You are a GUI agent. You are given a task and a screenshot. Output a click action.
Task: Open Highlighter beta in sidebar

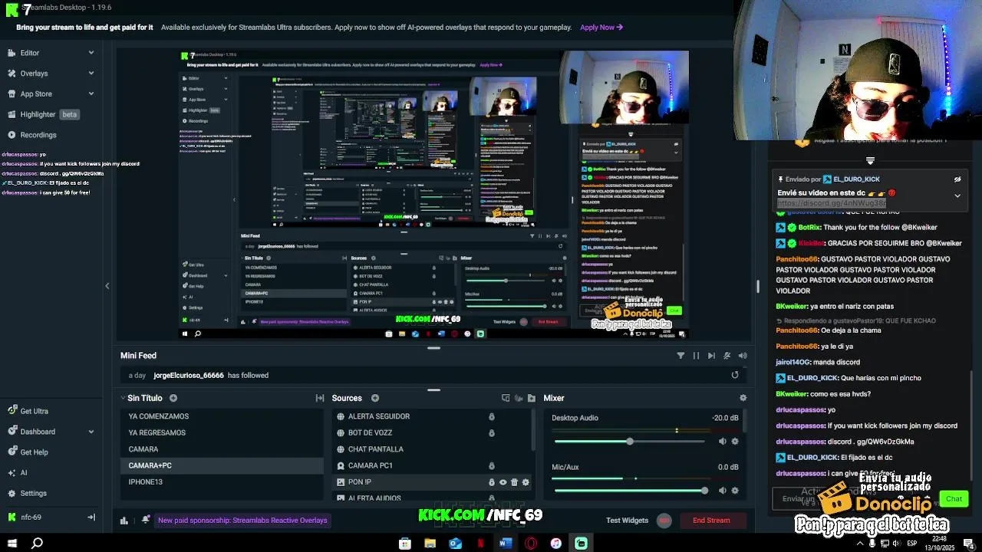43,114
